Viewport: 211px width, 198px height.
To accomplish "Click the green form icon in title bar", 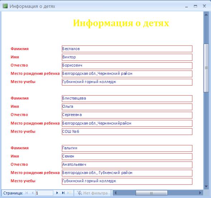I will pos(5,6).
